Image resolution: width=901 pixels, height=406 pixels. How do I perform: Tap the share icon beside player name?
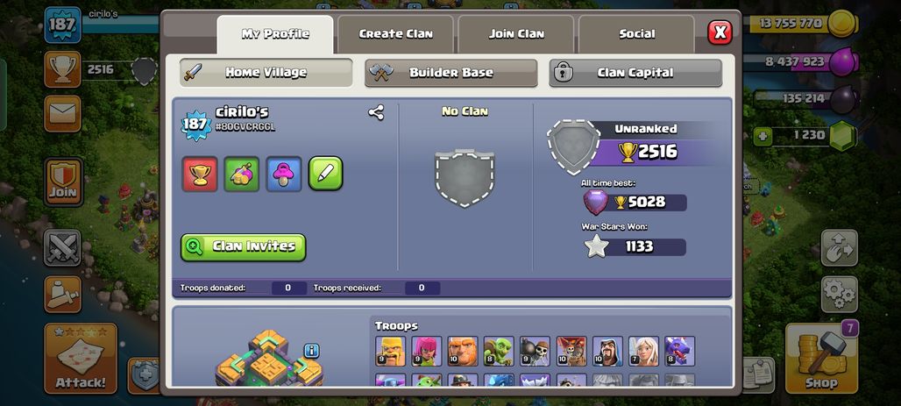[376, 112]
